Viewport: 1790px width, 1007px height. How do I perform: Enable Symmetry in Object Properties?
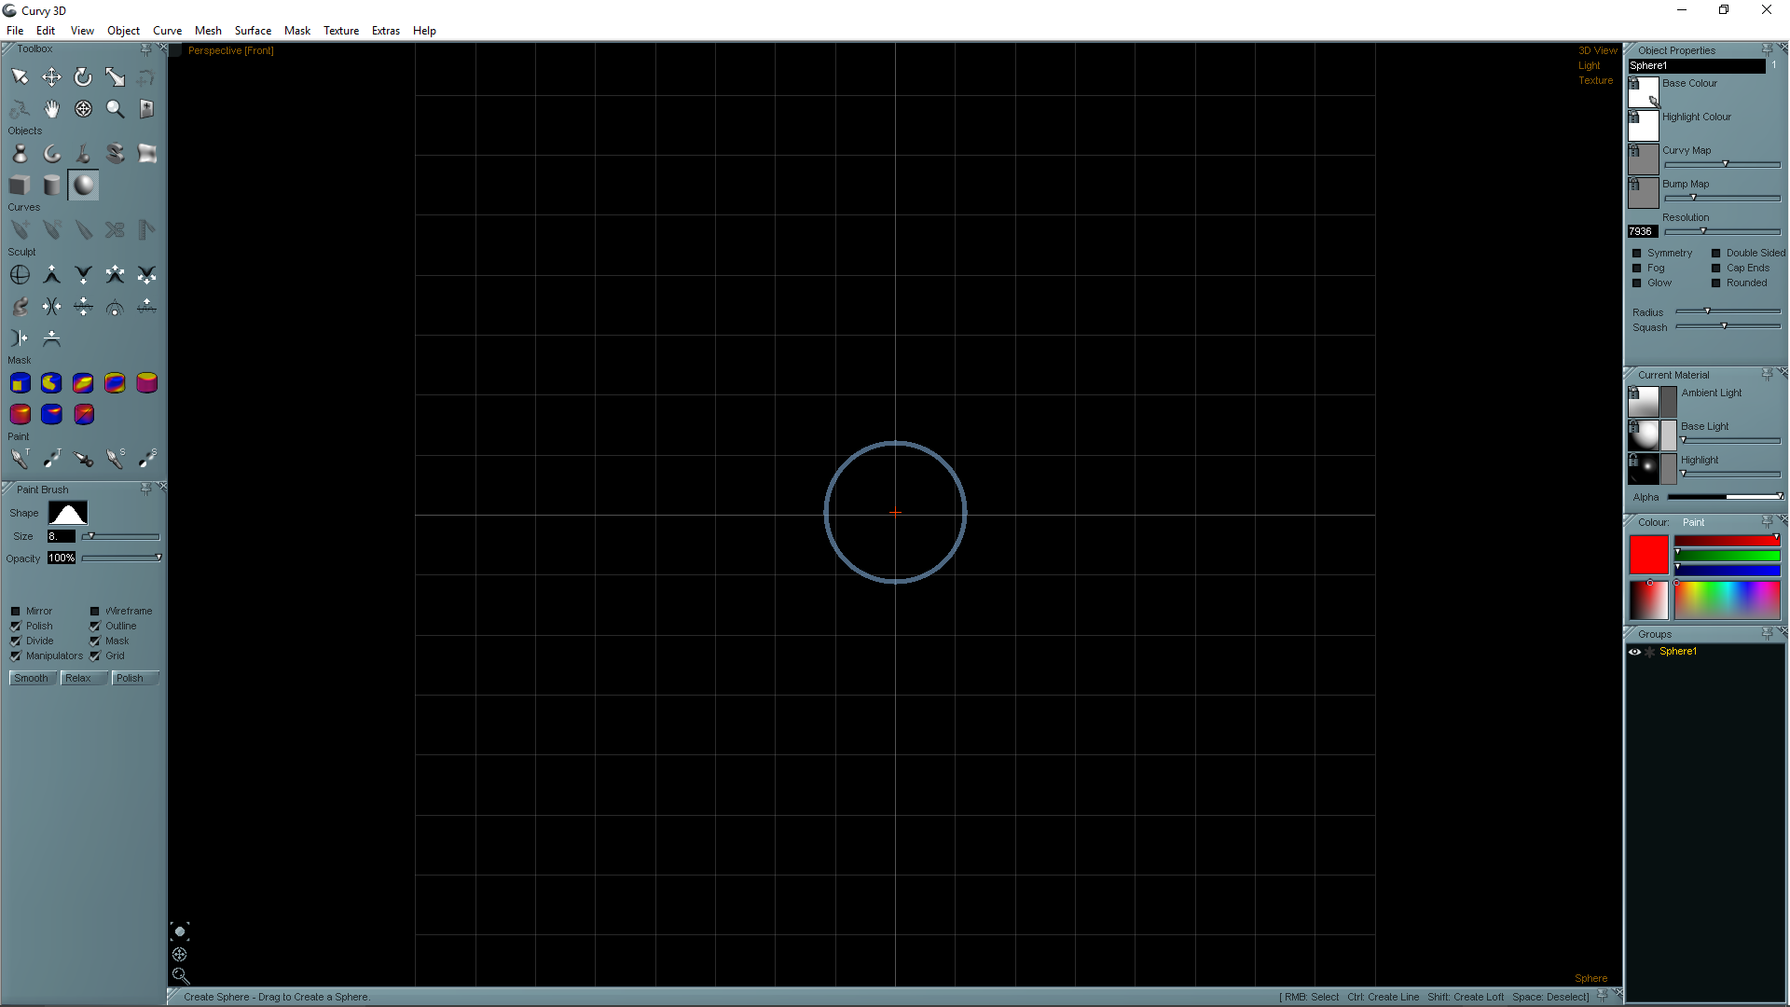click(1636, 254)
